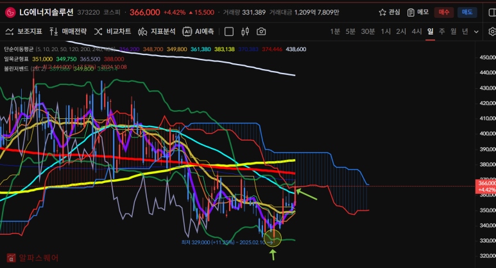
Task: Click the LG에너지솔루션 stock name
Action: pos(46,12)
